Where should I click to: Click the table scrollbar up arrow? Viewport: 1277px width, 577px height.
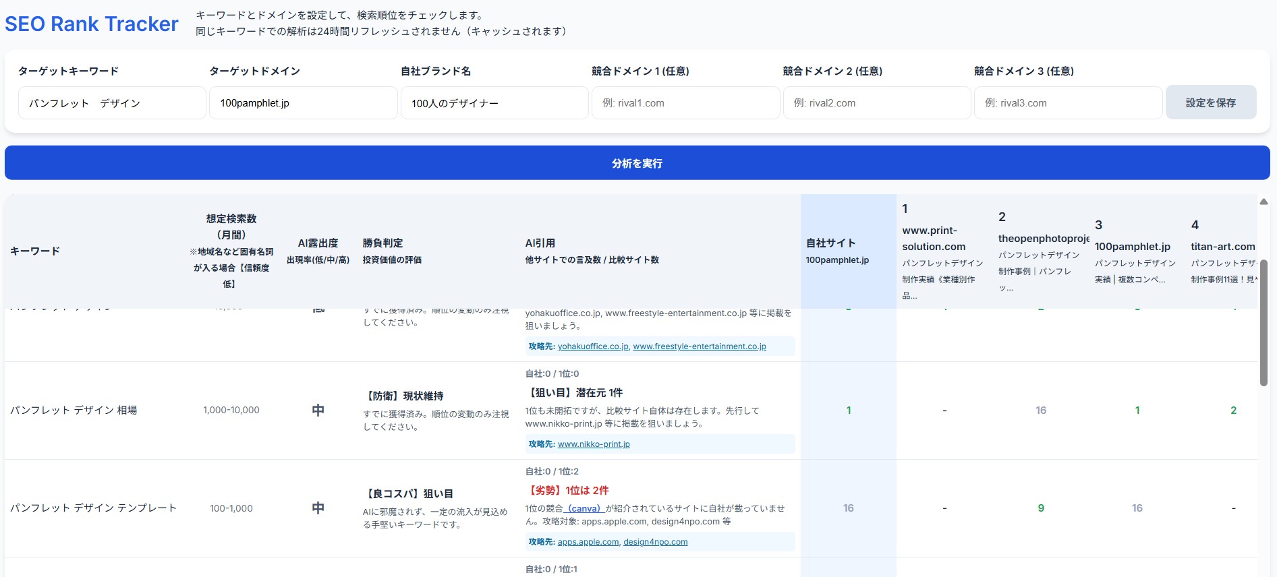1264,202
